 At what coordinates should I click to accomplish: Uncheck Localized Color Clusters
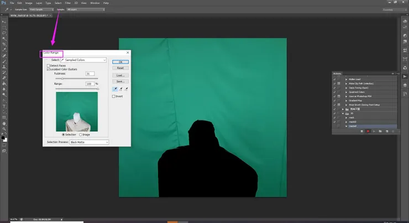[49, 70]
